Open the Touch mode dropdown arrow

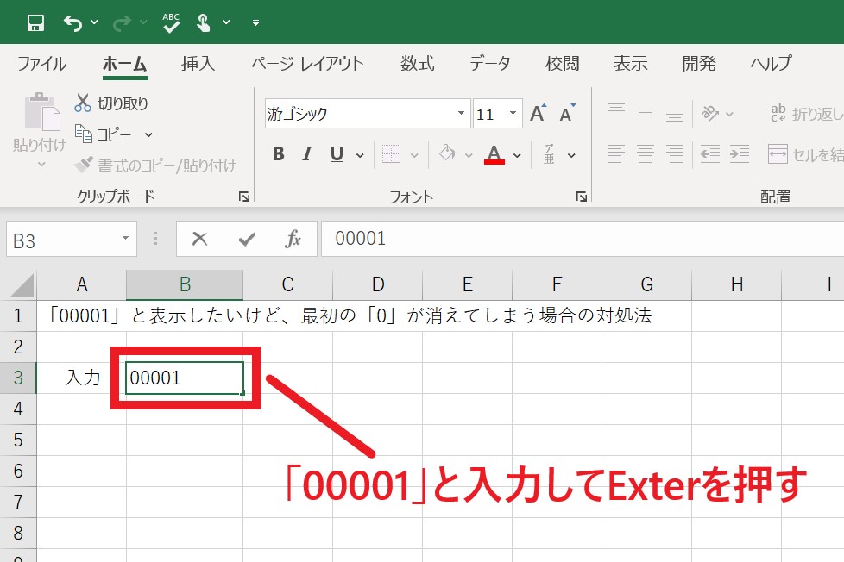pos(227,22)
